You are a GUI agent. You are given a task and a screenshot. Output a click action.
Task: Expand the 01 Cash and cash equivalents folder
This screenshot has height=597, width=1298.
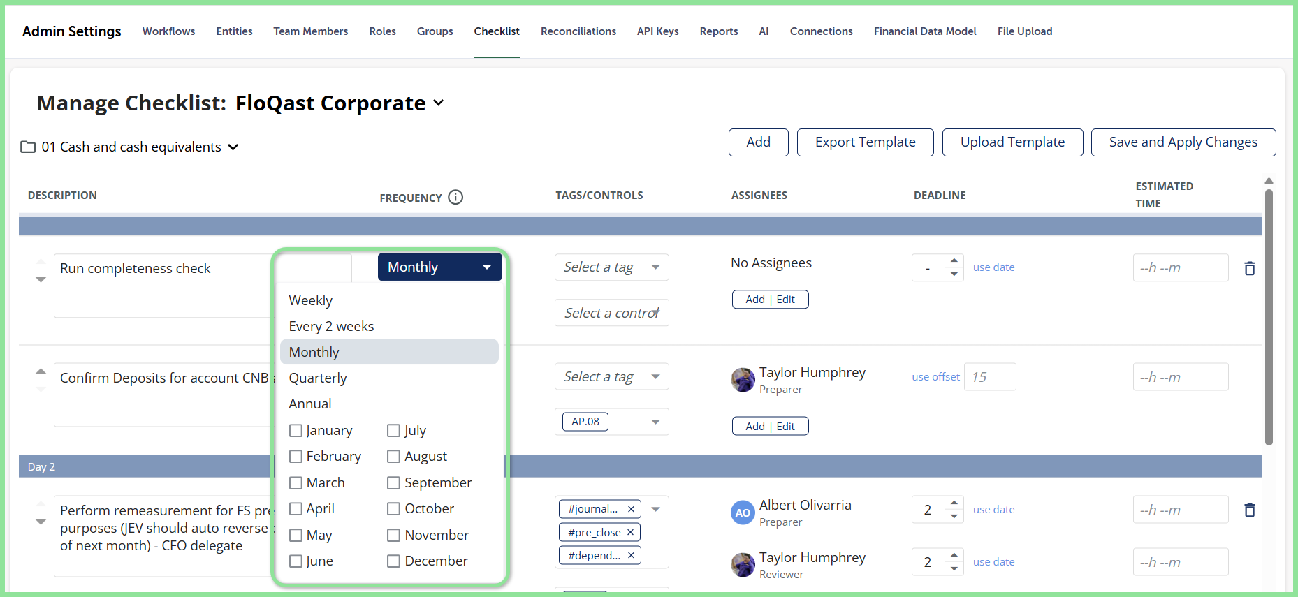pyautogui.click(x=233, y=147)
